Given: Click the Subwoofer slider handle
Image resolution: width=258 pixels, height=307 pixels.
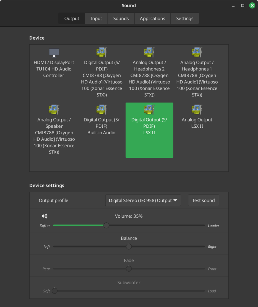Looking at the screenshot, I should click(55, 291).
